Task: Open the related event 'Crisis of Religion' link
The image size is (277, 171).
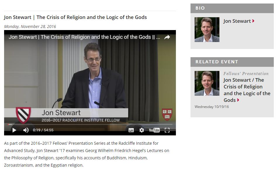Action: [x=247, y=90]
